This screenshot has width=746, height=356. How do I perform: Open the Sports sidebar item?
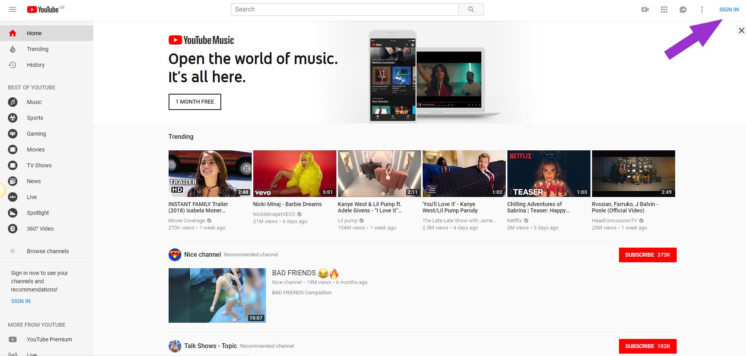(x=47, y=118)
